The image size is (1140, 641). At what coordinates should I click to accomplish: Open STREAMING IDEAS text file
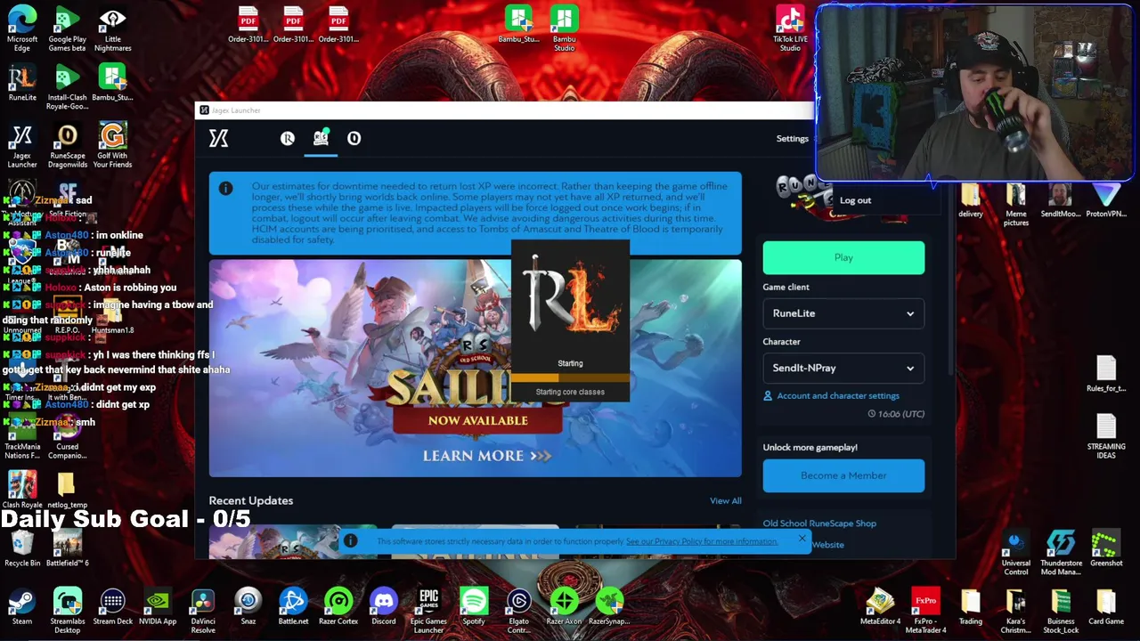[1106, 436]
